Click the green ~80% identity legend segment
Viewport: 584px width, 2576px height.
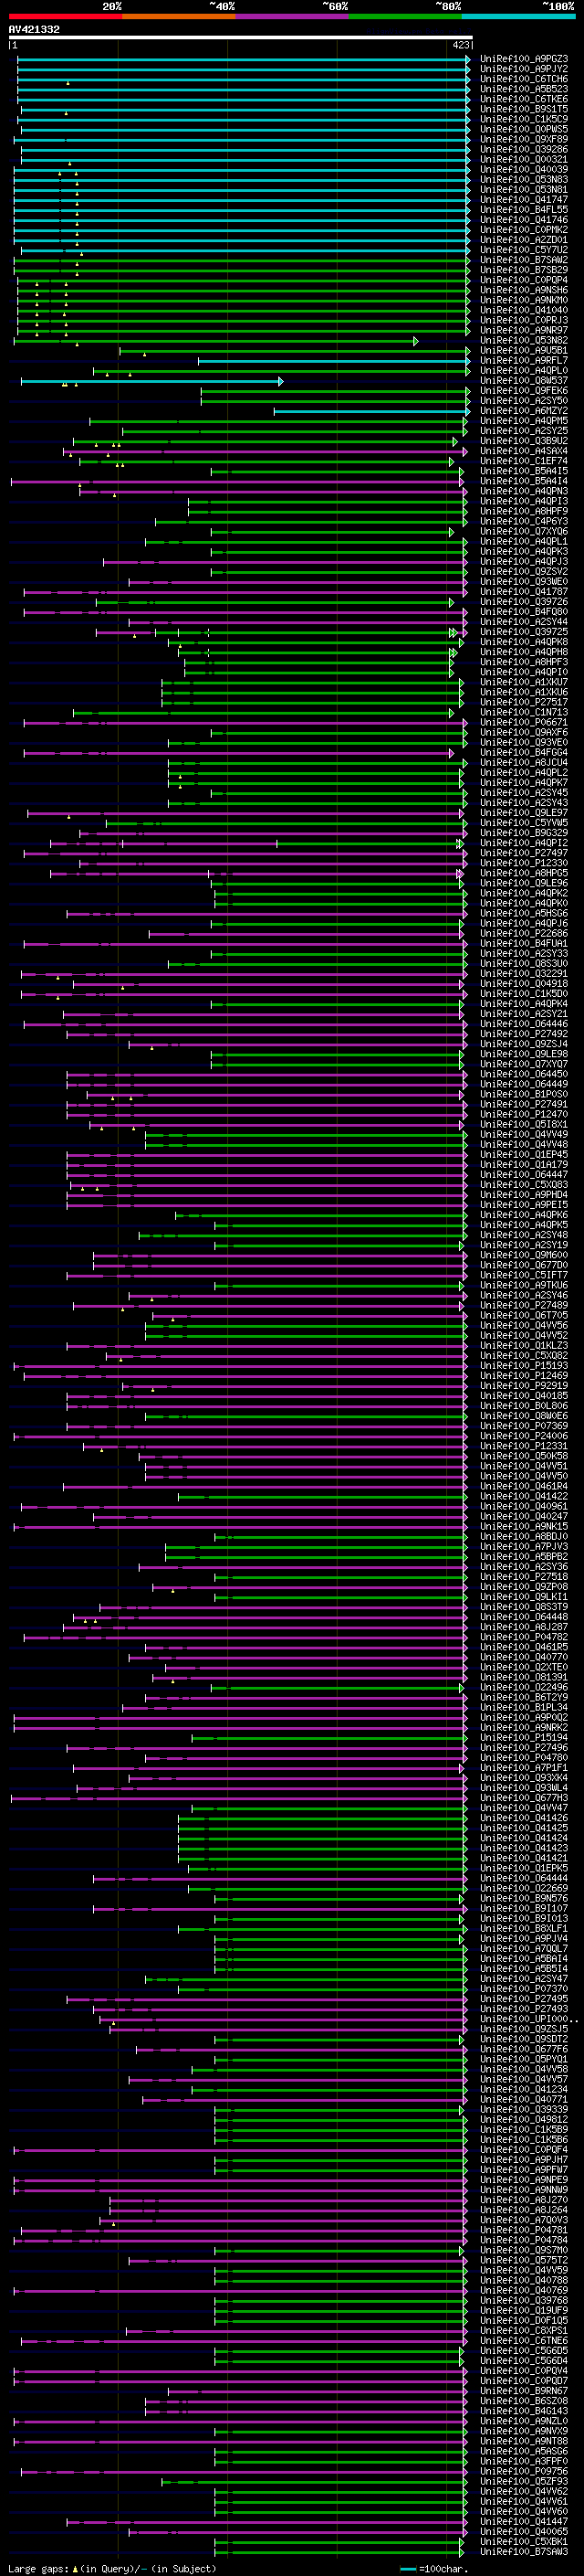[x=405, y=16]
